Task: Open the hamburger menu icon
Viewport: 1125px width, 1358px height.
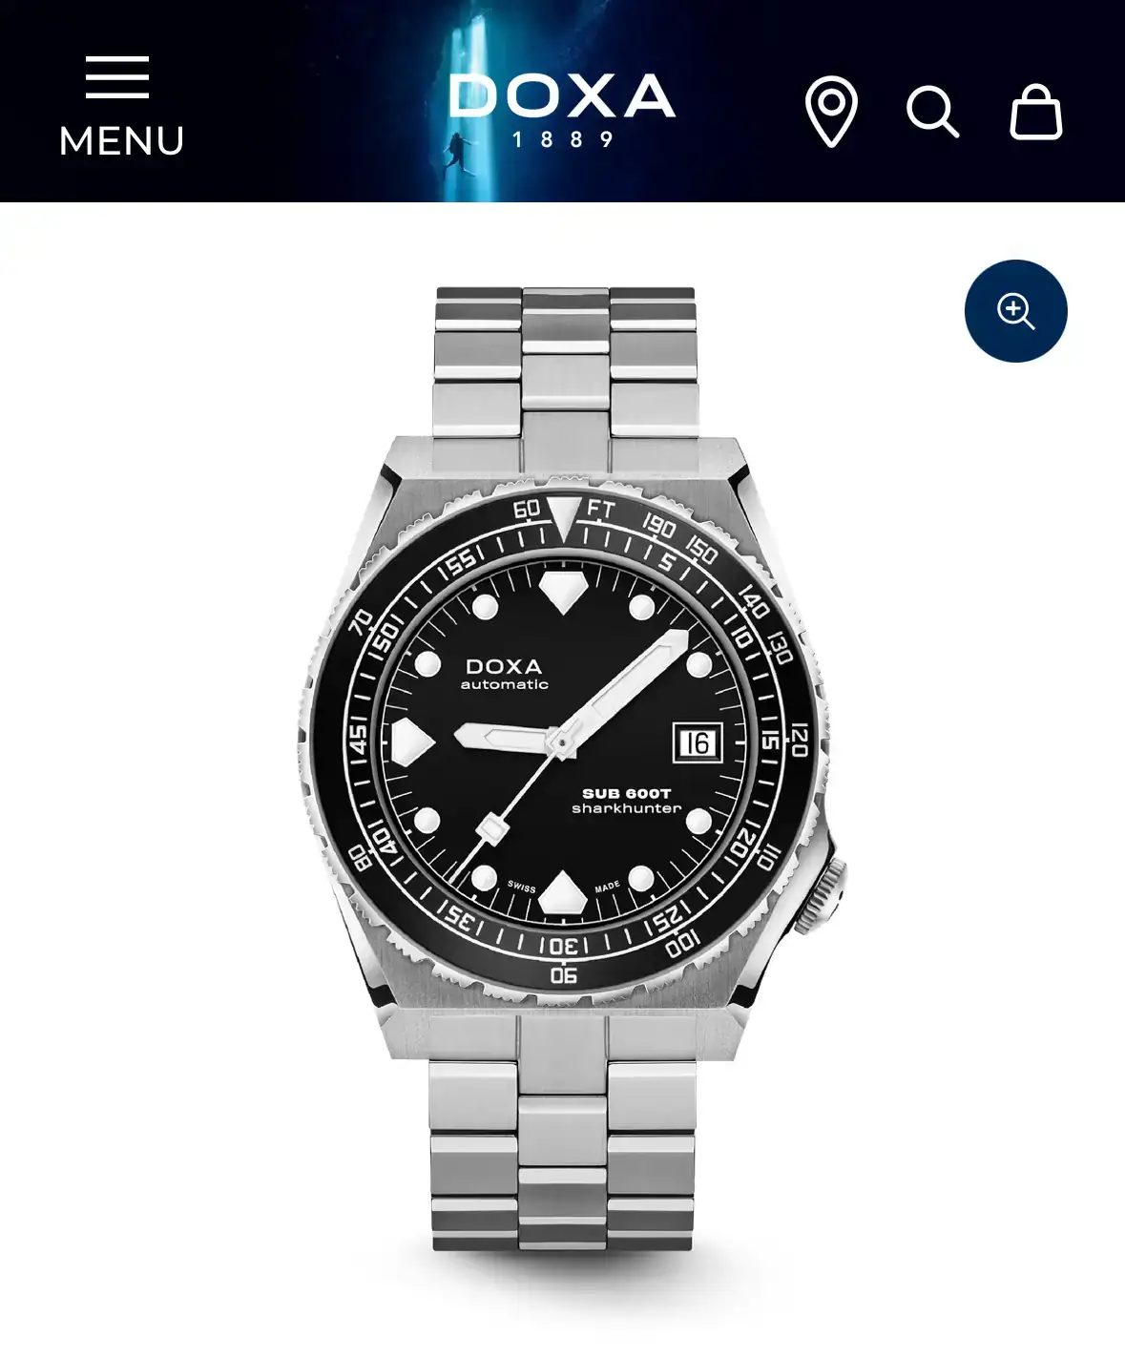Action: coord(117,77)
